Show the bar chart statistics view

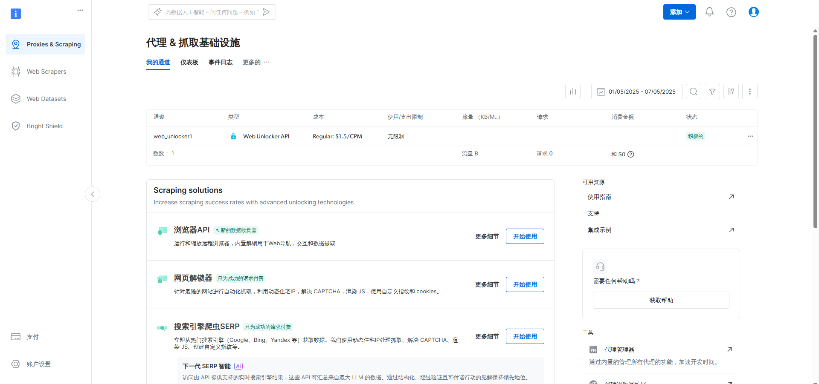(573, 92)
